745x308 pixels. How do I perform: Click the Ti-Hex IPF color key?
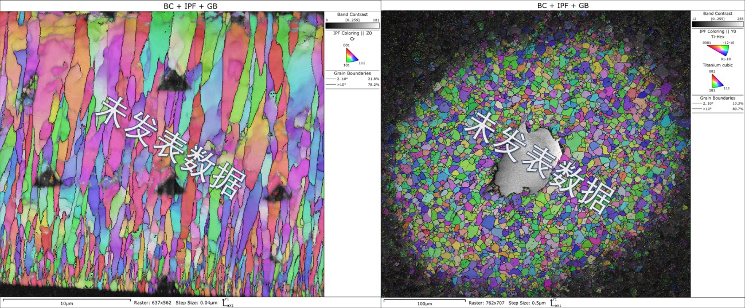pyautogui.click(x=717, y=50)
